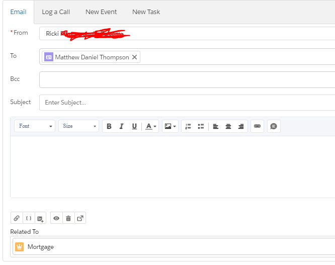Viewport: 335px width, 265px height.
Task: Open the Log a Call tab
Action: point(56,12)
